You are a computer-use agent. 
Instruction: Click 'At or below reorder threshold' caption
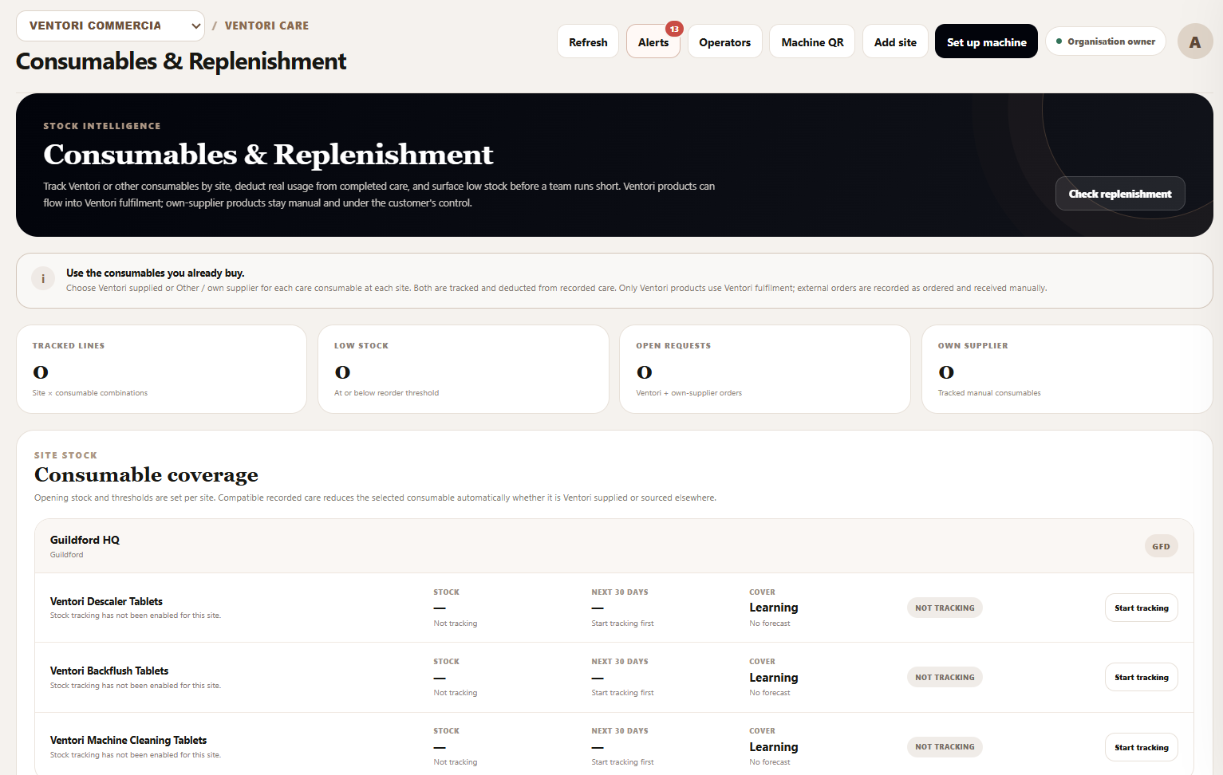[386, 393]
